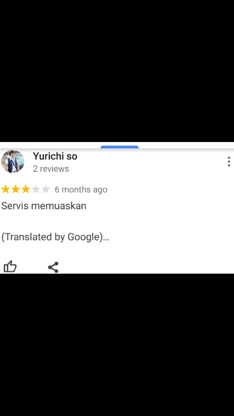This screenshot has width=234, height=416.
Task: Open the reviewer name Yurichi so
Action: [x=55, y=156]
